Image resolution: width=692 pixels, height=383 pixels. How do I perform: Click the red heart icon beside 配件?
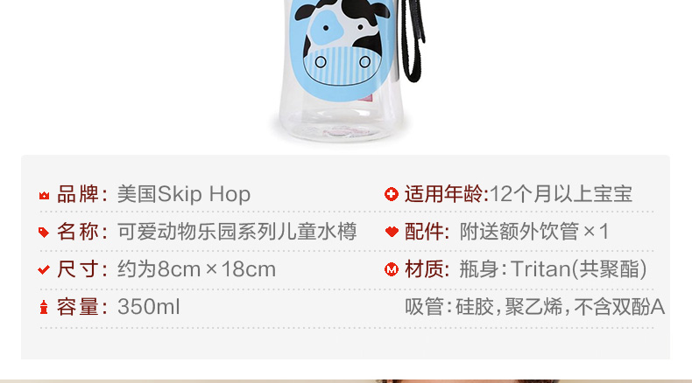(x=392, y=232)
